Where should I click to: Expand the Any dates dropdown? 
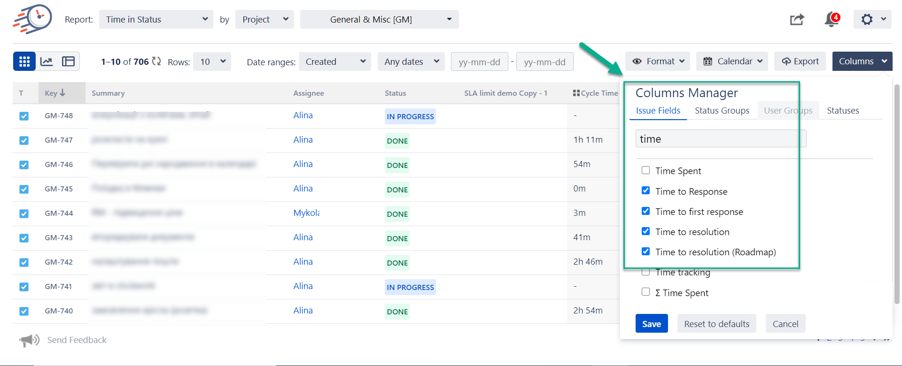[x=411, y=61]
